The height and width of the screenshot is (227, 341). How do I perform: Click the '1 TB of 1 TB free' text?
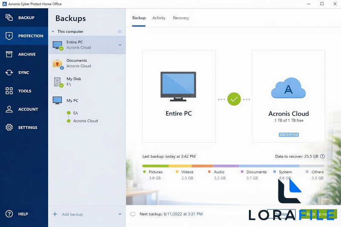[x=289, y=121]
